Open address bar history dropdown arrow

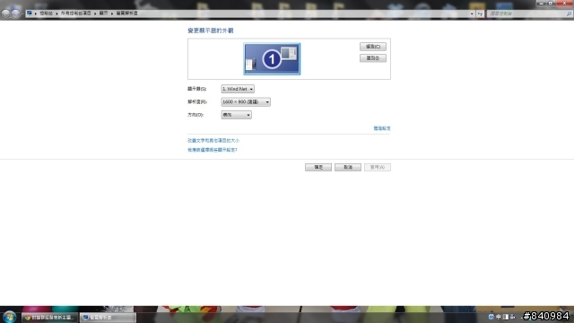click(x=472, y=13)
